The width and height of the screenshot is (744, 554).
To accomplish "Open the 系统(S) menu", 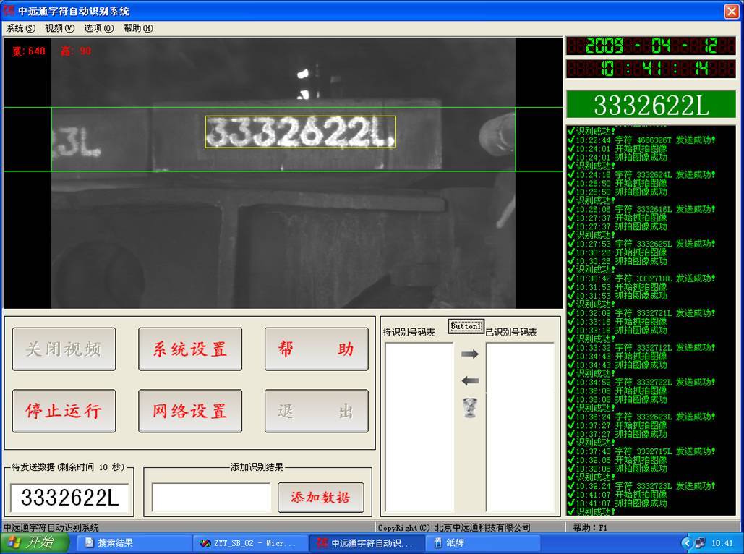I will point(20,28).
